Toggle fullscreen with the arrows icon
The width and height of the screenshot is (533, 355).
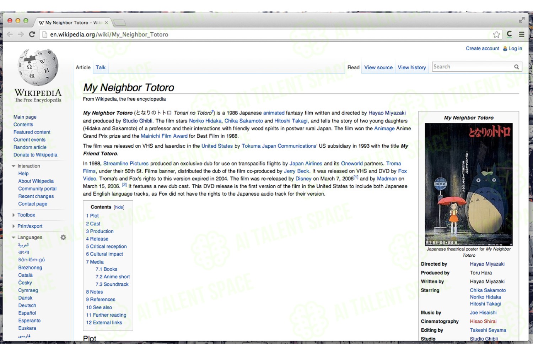522,20
